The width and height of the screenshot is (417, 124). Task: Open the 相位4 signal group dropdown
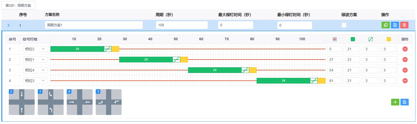tap(35, 70)
